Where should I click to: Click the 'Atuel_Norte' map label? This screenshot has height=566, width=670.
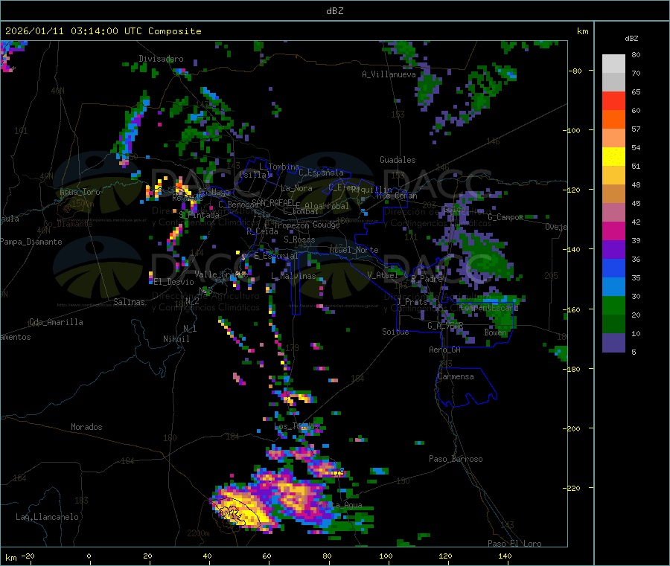point(354,250)
